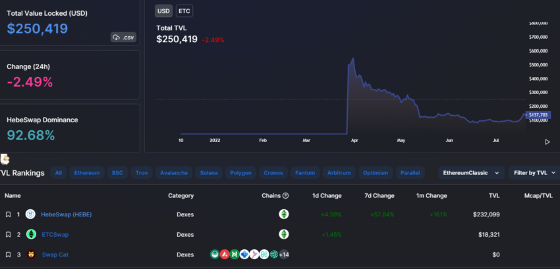The width and height of the screenshot is (560, 269).
Task: Open the Swap Cat link
Action: click(55, 255)
